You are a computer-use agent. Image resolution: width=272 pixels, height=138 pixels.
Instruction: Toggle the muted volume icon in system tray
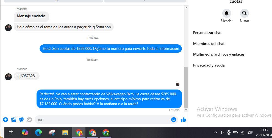click(222, 133)
